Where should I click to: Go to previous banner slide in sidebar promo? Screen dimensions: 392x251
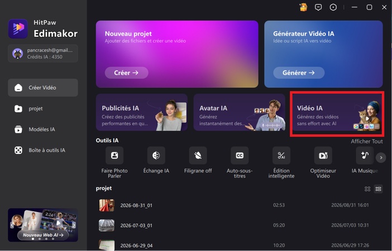click(x=12, y=225)
